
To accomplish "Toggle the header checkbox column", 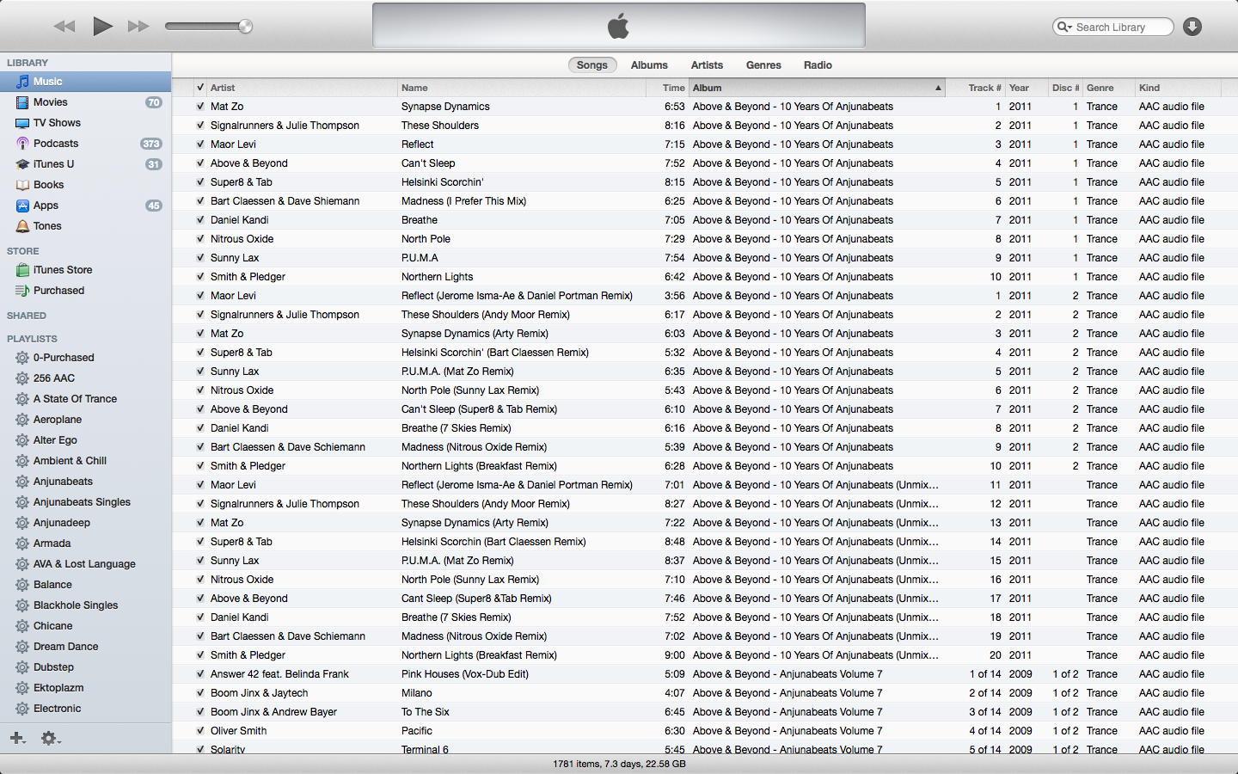I will [200, 88].
